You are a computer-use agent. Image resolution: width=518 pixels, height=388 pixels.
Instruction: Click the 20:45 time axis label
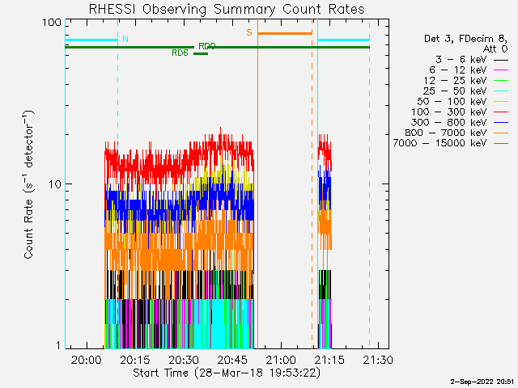(232, 359)
